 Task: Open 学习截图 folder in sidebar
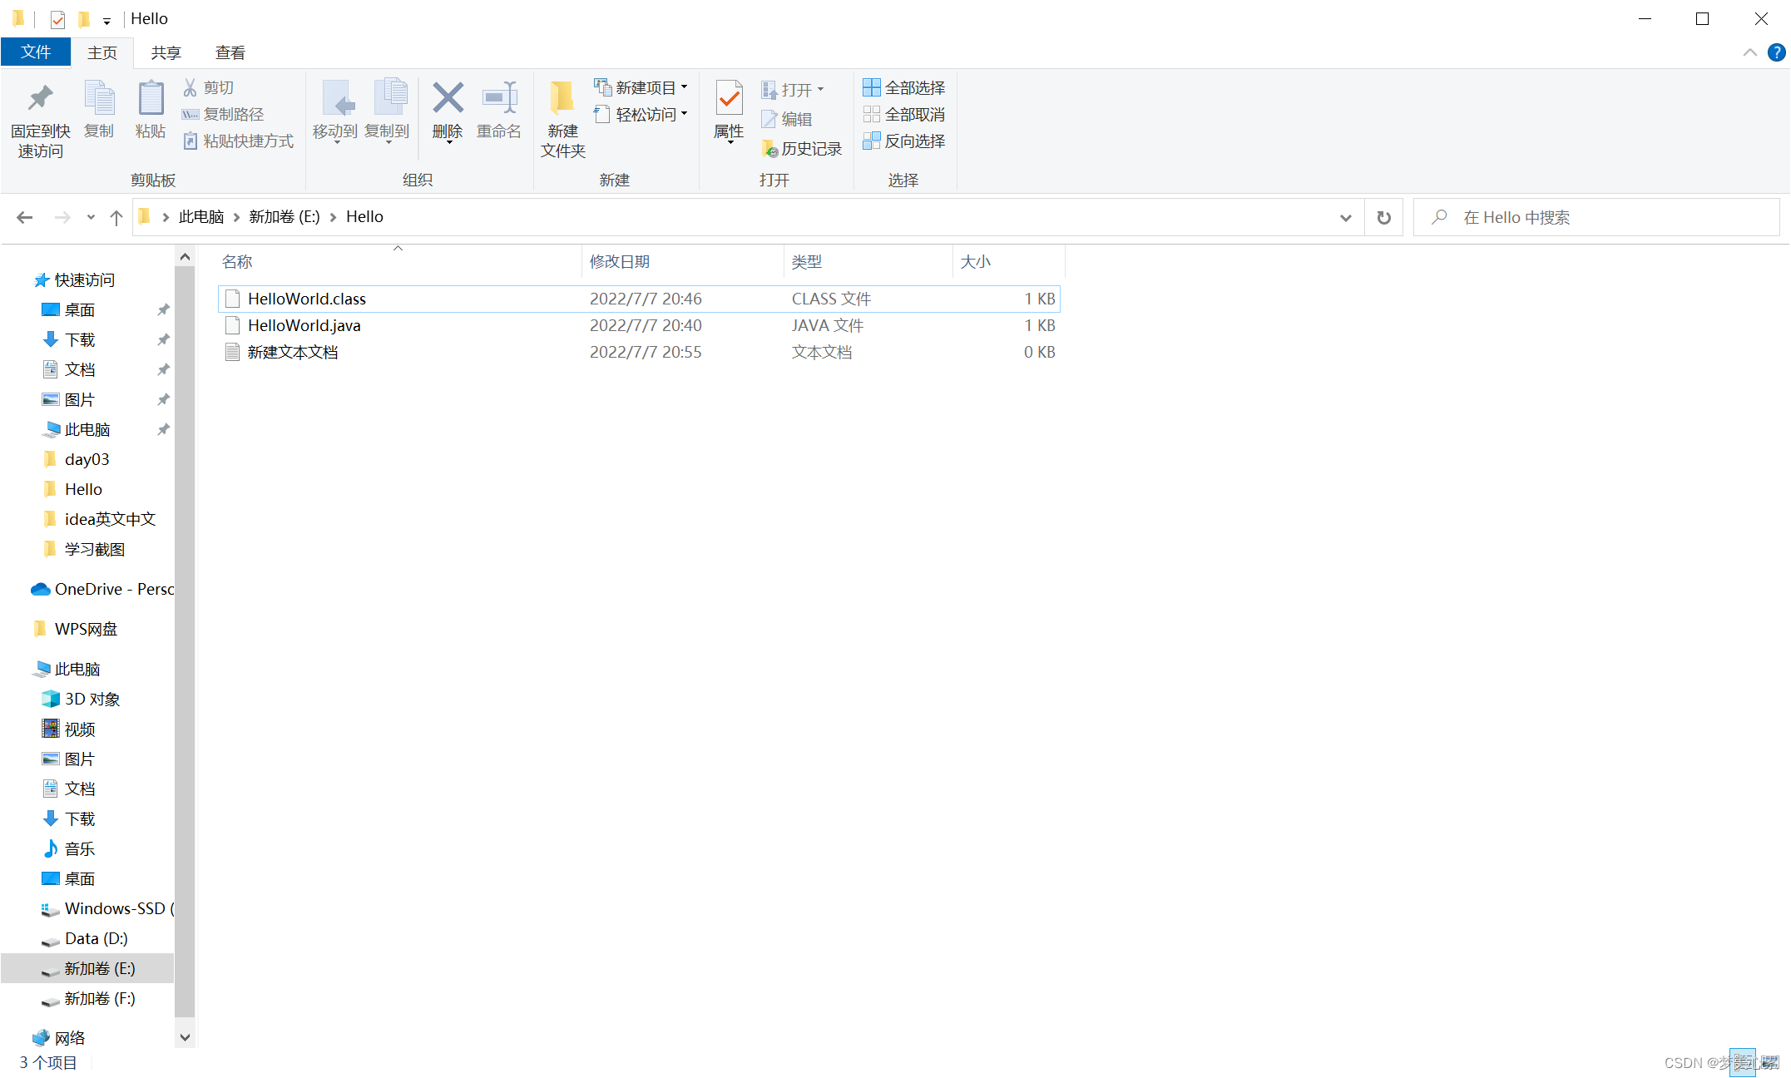83,549
